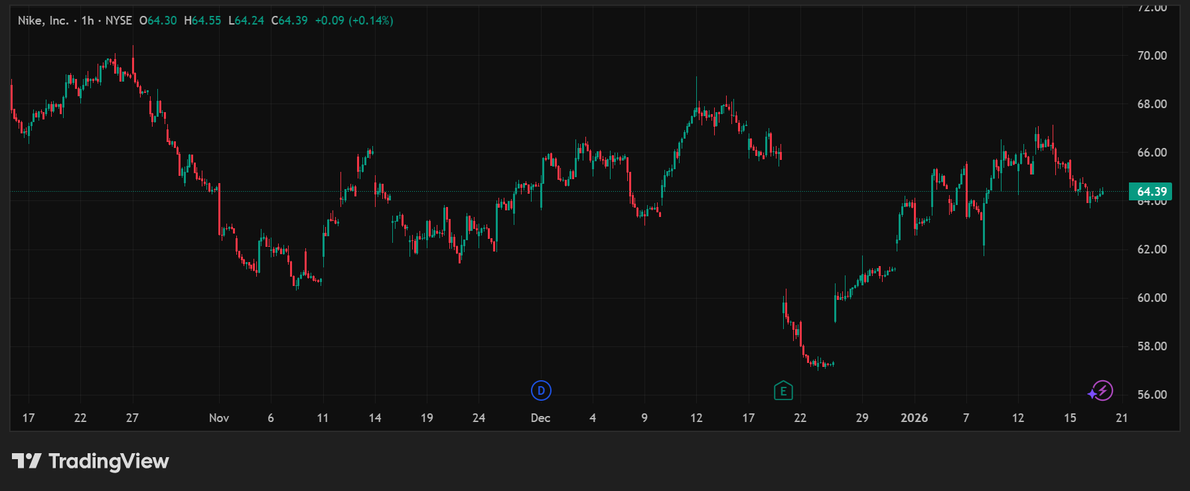Viewport: 1190px width, 491px height.
Task: Click the close value C64.39
Action: pos(289,21)
